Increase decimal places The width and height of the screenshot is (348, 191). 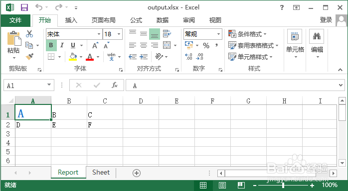(x=188, y=57)
